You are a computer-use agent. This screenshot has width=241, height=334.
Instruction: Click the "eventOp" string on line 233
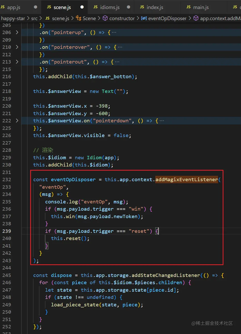point(52,187)
